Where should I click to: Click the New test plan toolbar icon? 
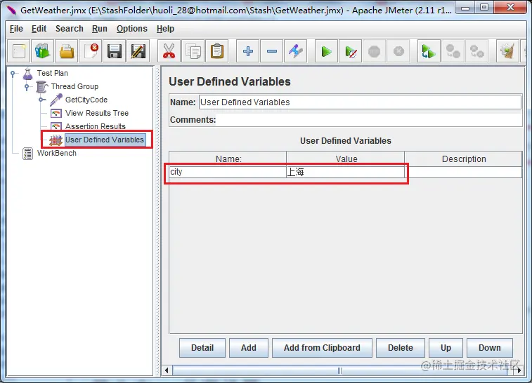click(19, 51)
